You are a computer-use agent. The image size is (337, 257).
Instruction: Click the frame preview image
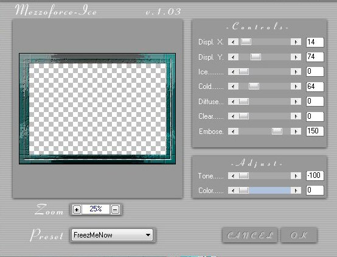97,108
